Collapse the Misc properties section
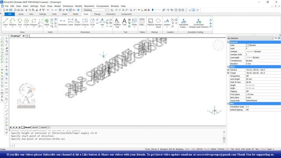Screen dimensions: 281x158 coord(228,104)
